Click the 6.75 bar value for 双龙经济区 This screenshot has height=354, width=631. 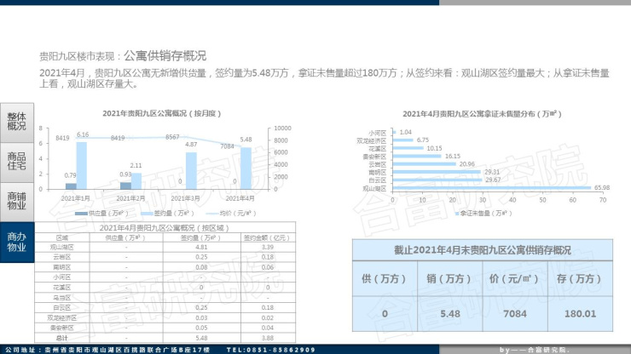(423, 140)
